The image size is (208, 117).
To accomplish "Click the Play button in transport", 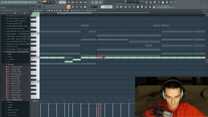I will [x=49, y=2].
